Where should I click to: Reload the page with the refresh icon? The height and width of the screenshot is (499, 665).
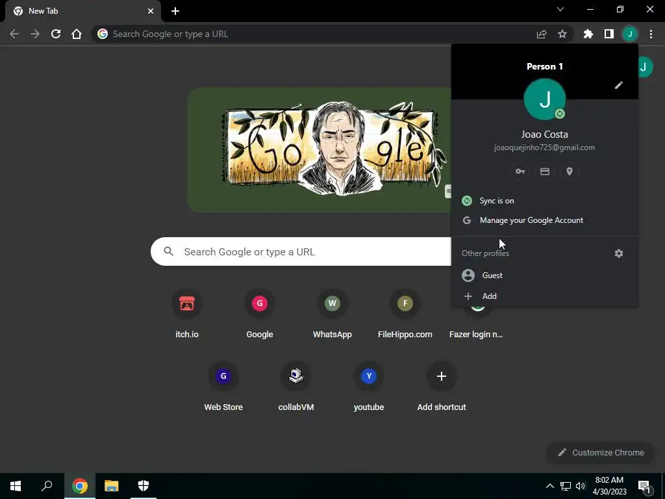[56, 34]
